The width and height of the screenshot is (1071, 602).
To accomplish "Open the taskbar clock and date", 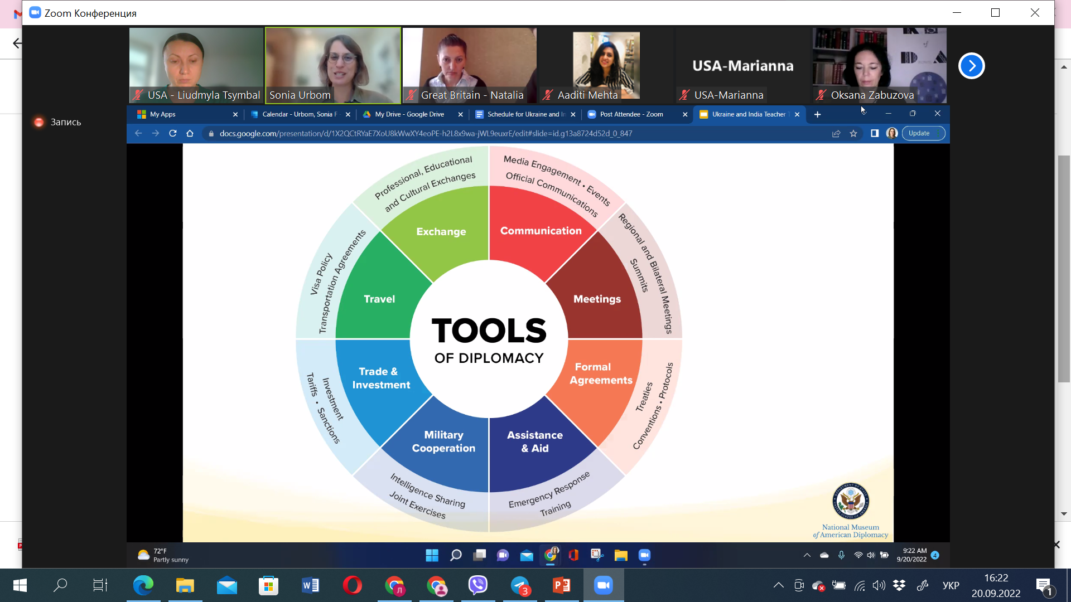I will point(996,585).
